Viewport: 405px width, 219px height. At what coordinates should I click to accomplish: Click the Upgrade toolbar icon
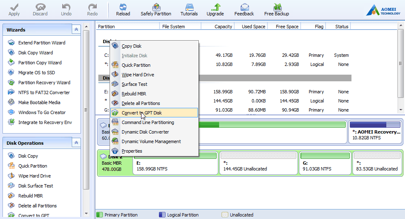pos(215,7)
